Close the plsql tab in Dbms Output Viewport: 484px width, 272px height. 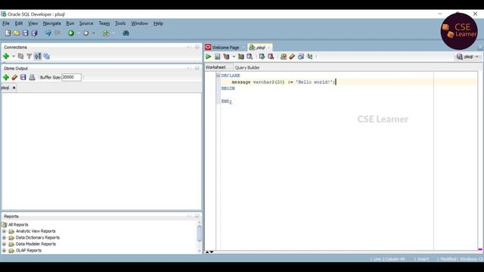click(14, 88)
